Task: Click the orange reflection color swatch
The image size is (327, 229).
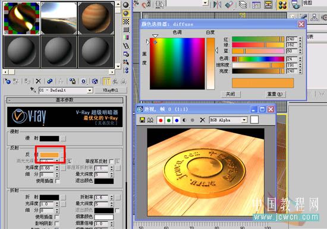Action: [x=49, y=155]
